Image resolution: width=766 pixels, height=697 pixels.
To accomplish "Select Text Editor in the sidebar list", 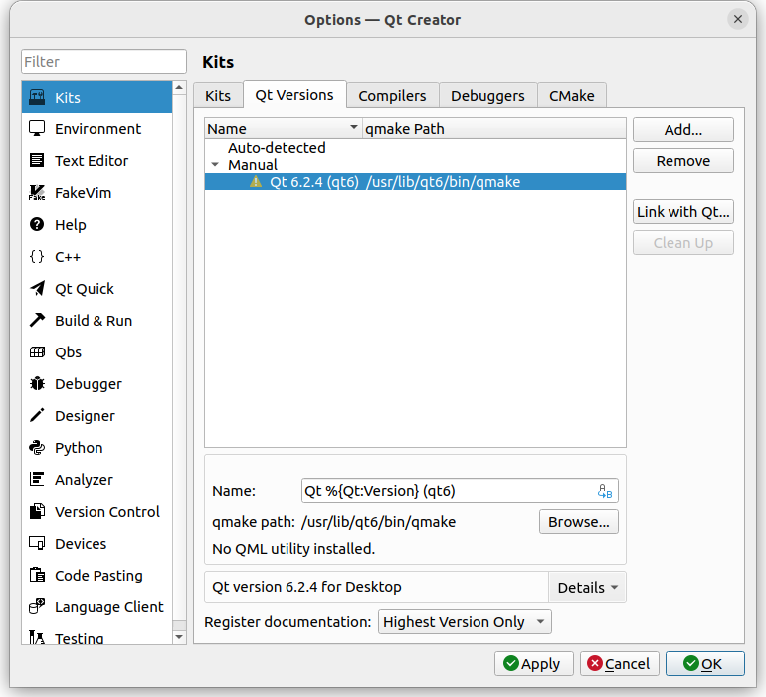I will coord(96,161).
